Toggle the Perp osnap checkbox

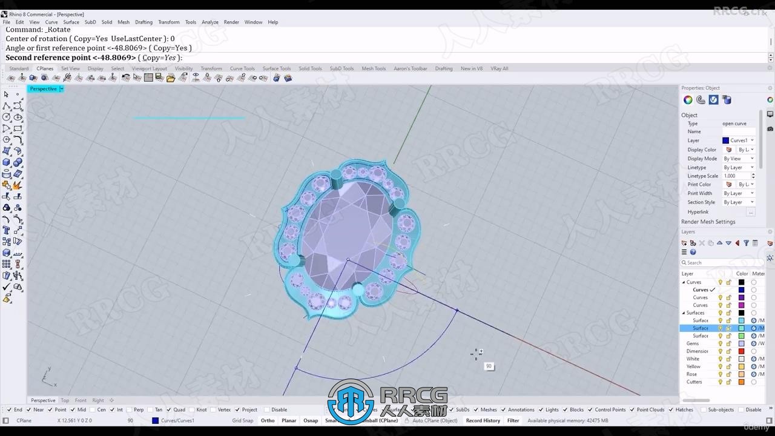tap(128, 409)
